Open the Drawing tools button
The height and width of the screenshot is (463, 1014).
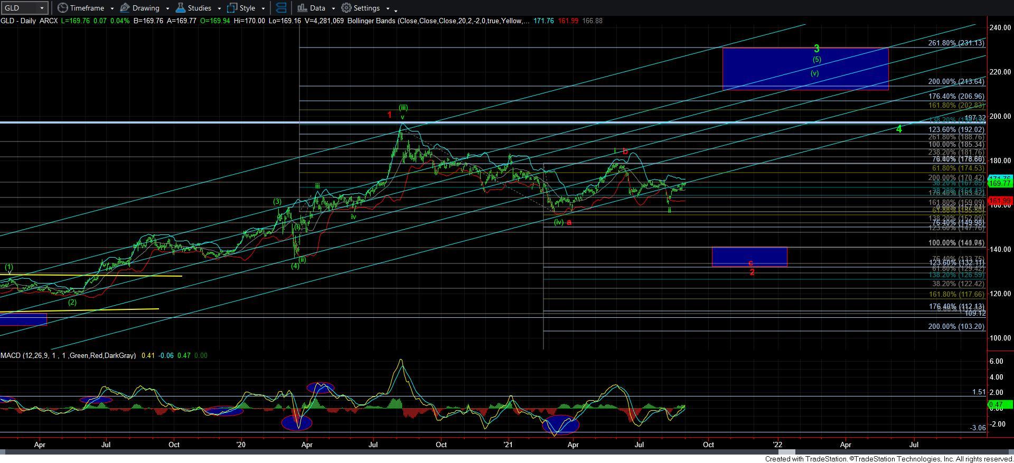(x=140, y=8)
